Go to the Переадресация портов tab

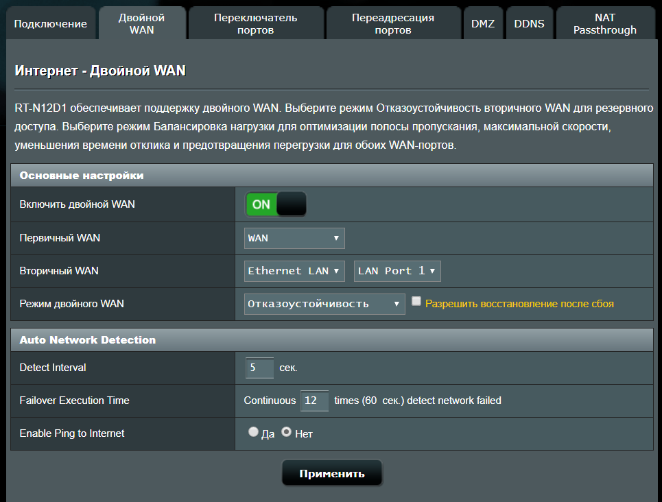393,24
